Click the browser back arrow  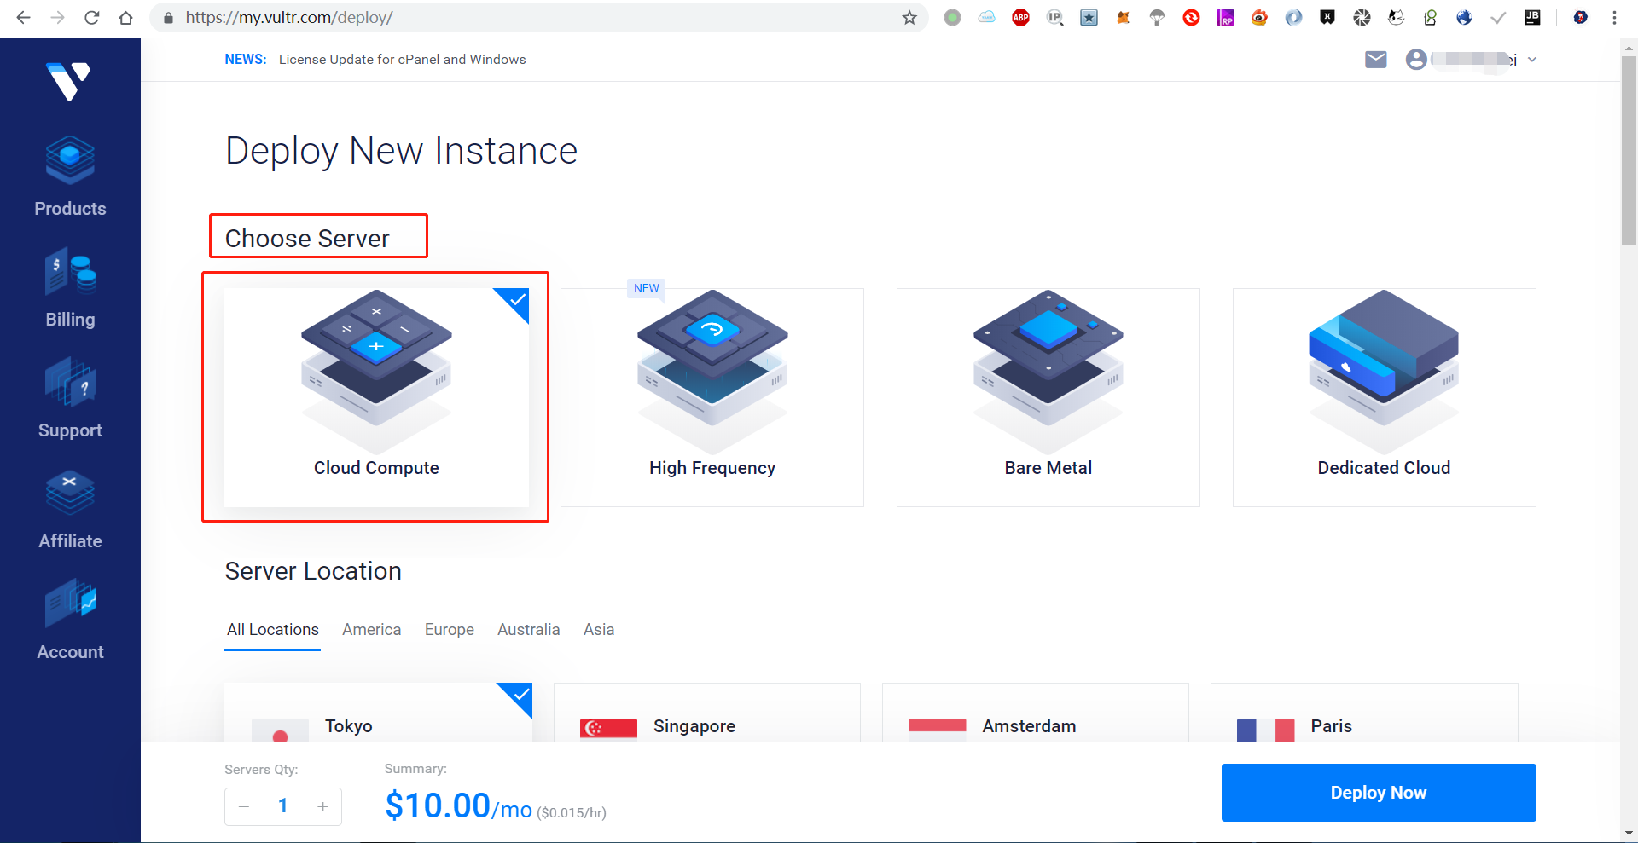23,18
